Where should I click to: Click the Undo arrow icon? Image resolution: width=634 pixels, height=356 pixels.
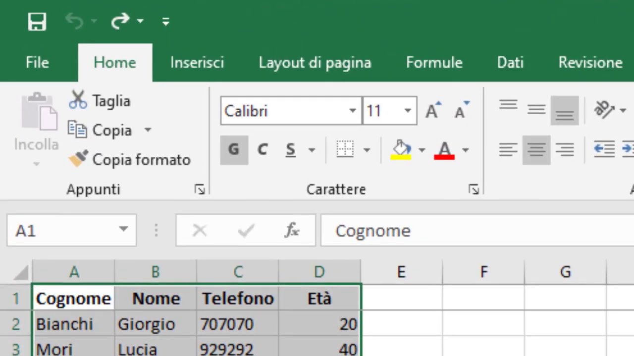pos(74,21)
